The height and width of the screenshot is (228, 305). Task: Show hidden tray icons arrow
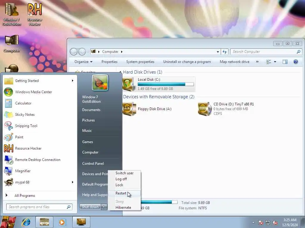[x=253, y=222]
